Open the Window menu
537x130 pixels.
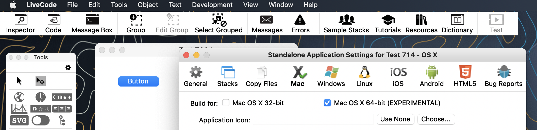281,5
